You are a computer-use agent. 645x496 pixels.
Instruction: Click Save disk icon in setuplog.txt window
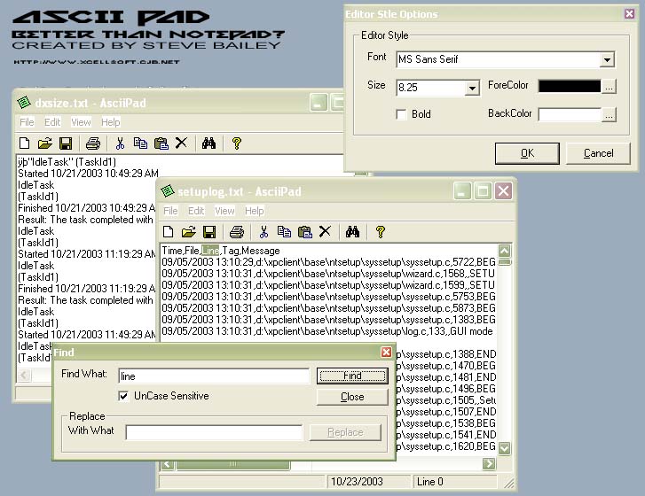point(209,232)
